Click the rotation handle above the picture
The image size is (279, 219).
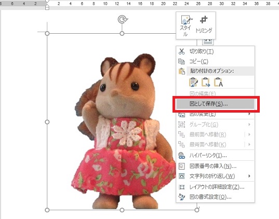tap(123, 19)
